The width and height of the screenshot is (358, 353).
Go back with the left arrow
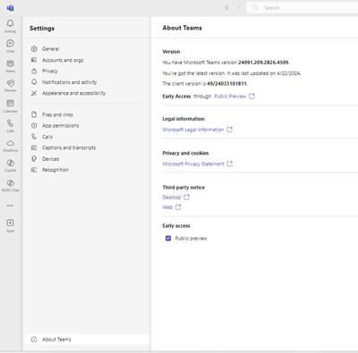pos(226,8)
